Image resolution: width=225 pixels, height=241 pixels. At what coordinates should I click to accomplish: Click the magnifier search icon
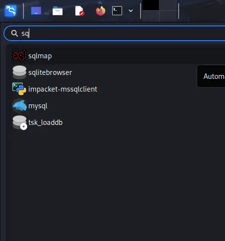click(x=15, y=33)
